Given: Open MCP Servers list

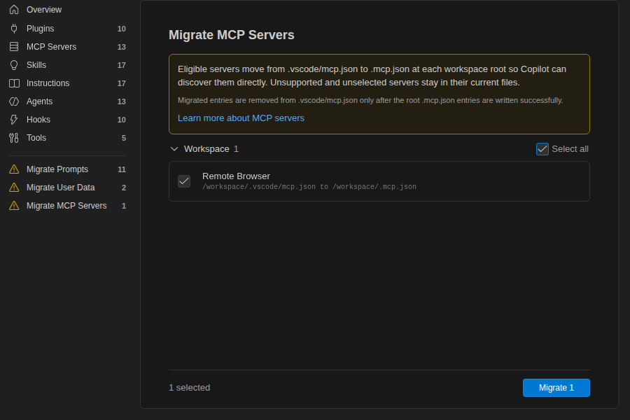Looking at the screenshot, I should click(67, 47).
